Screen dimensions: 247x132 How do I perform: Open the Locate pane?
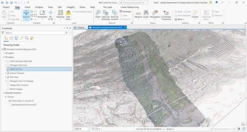point(146,15)
